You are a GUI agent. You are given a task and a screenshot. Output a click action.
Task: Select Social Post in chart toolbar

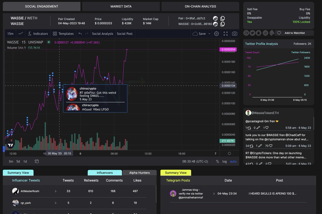(125, 34)
